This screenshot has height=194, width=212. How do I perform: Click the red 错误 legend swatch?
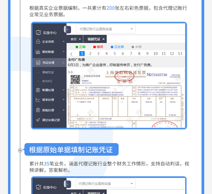[x=94, y=47]
